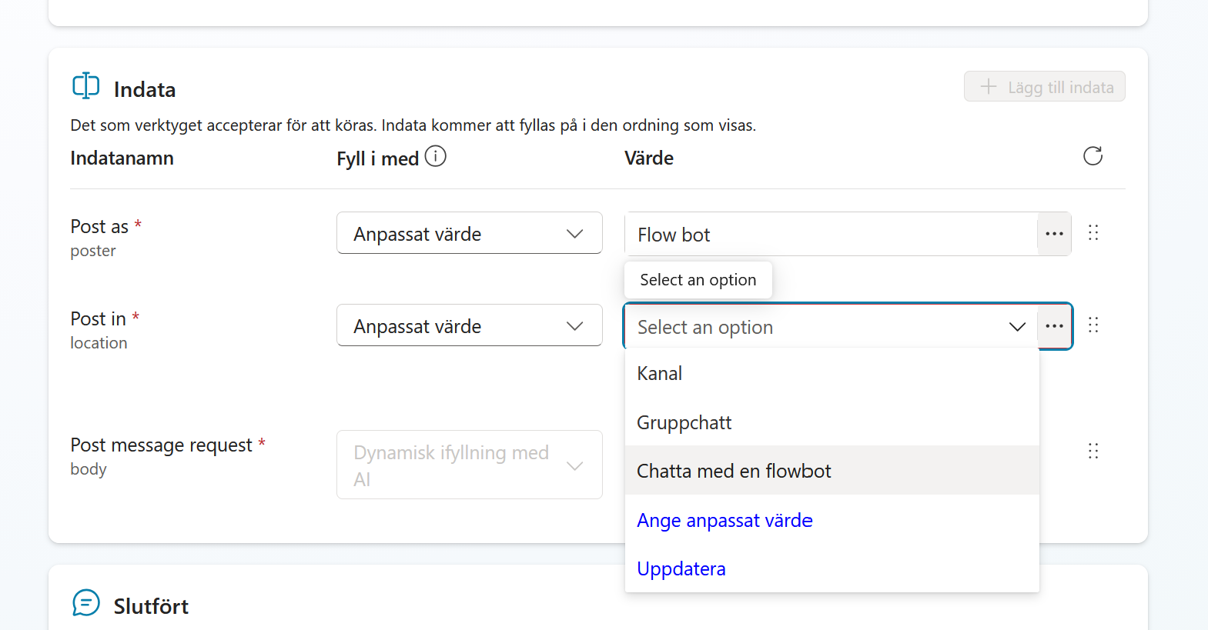Click the poster sublabel under Post as
Viewport: 1208px width, 630px height.
coord(93,251)
